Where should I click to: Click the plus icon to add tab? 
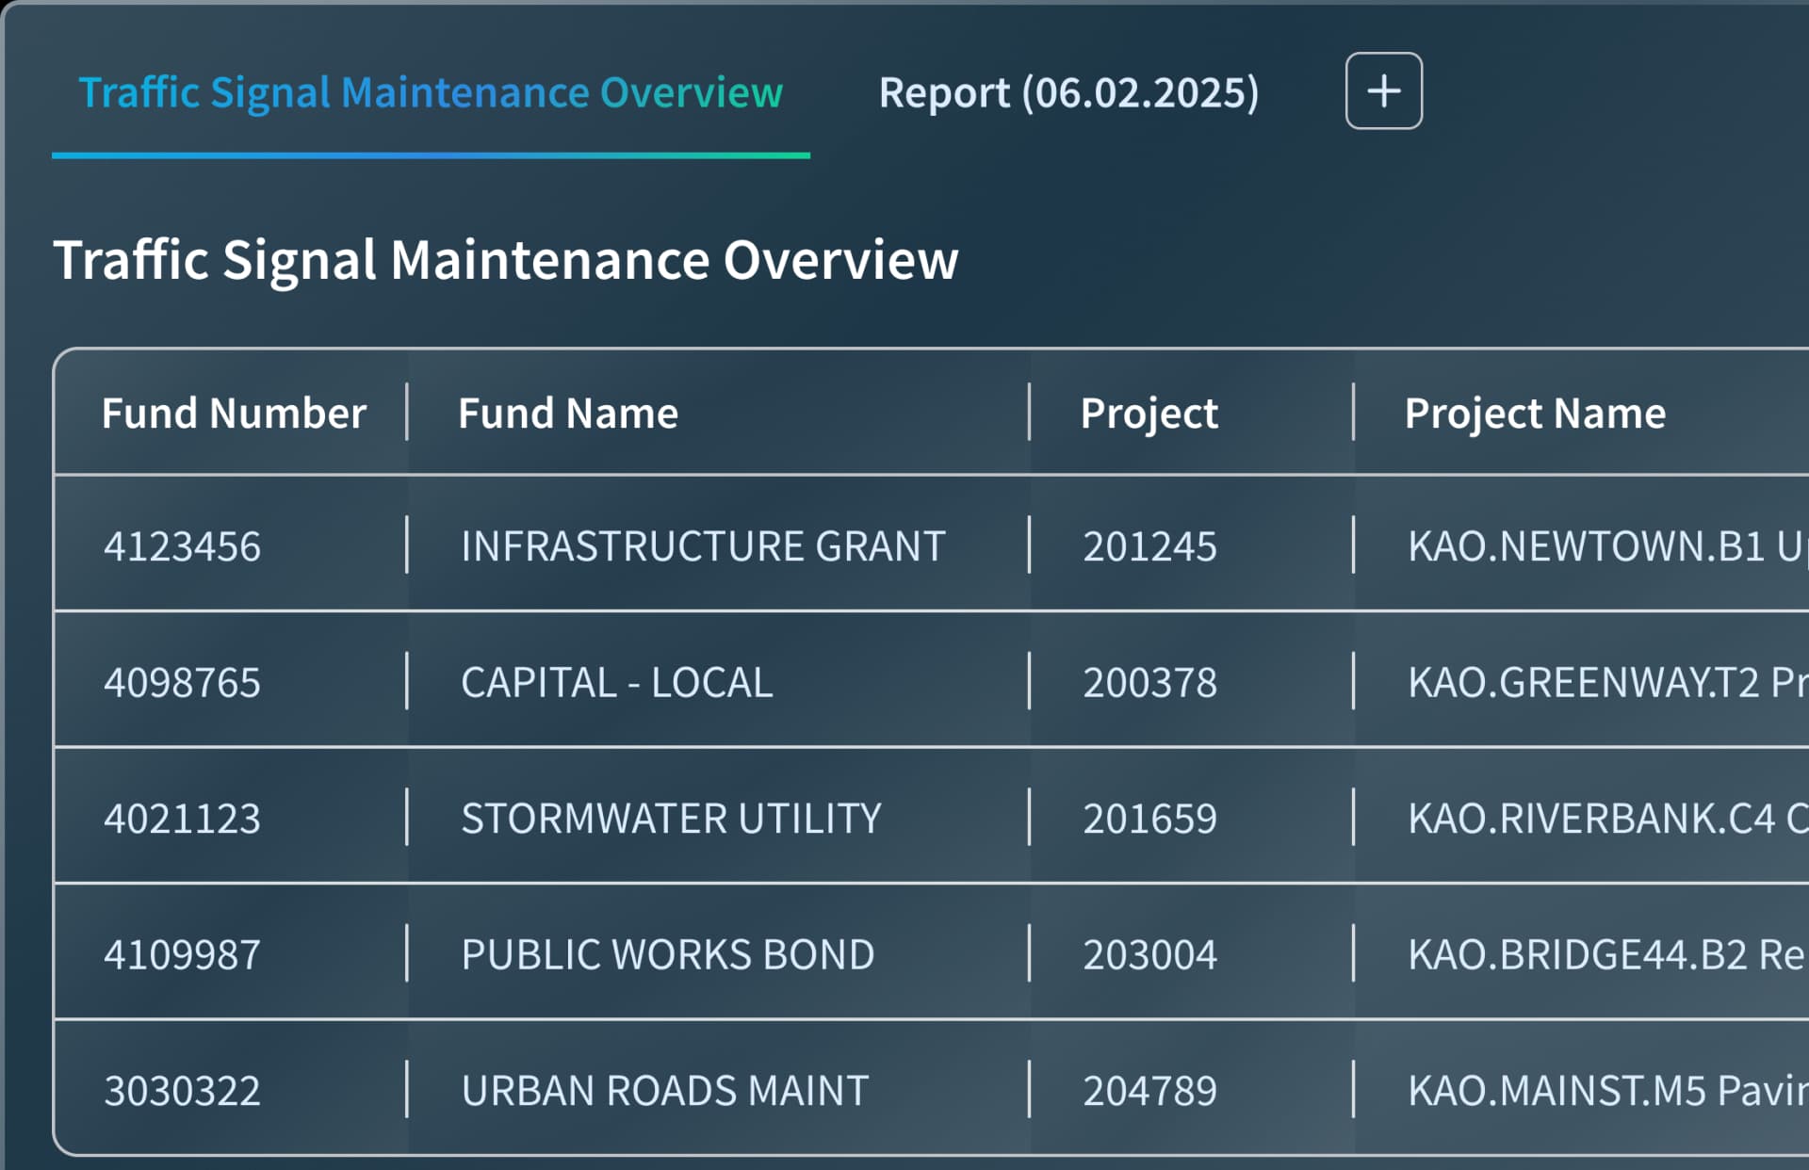point(1383,91)
